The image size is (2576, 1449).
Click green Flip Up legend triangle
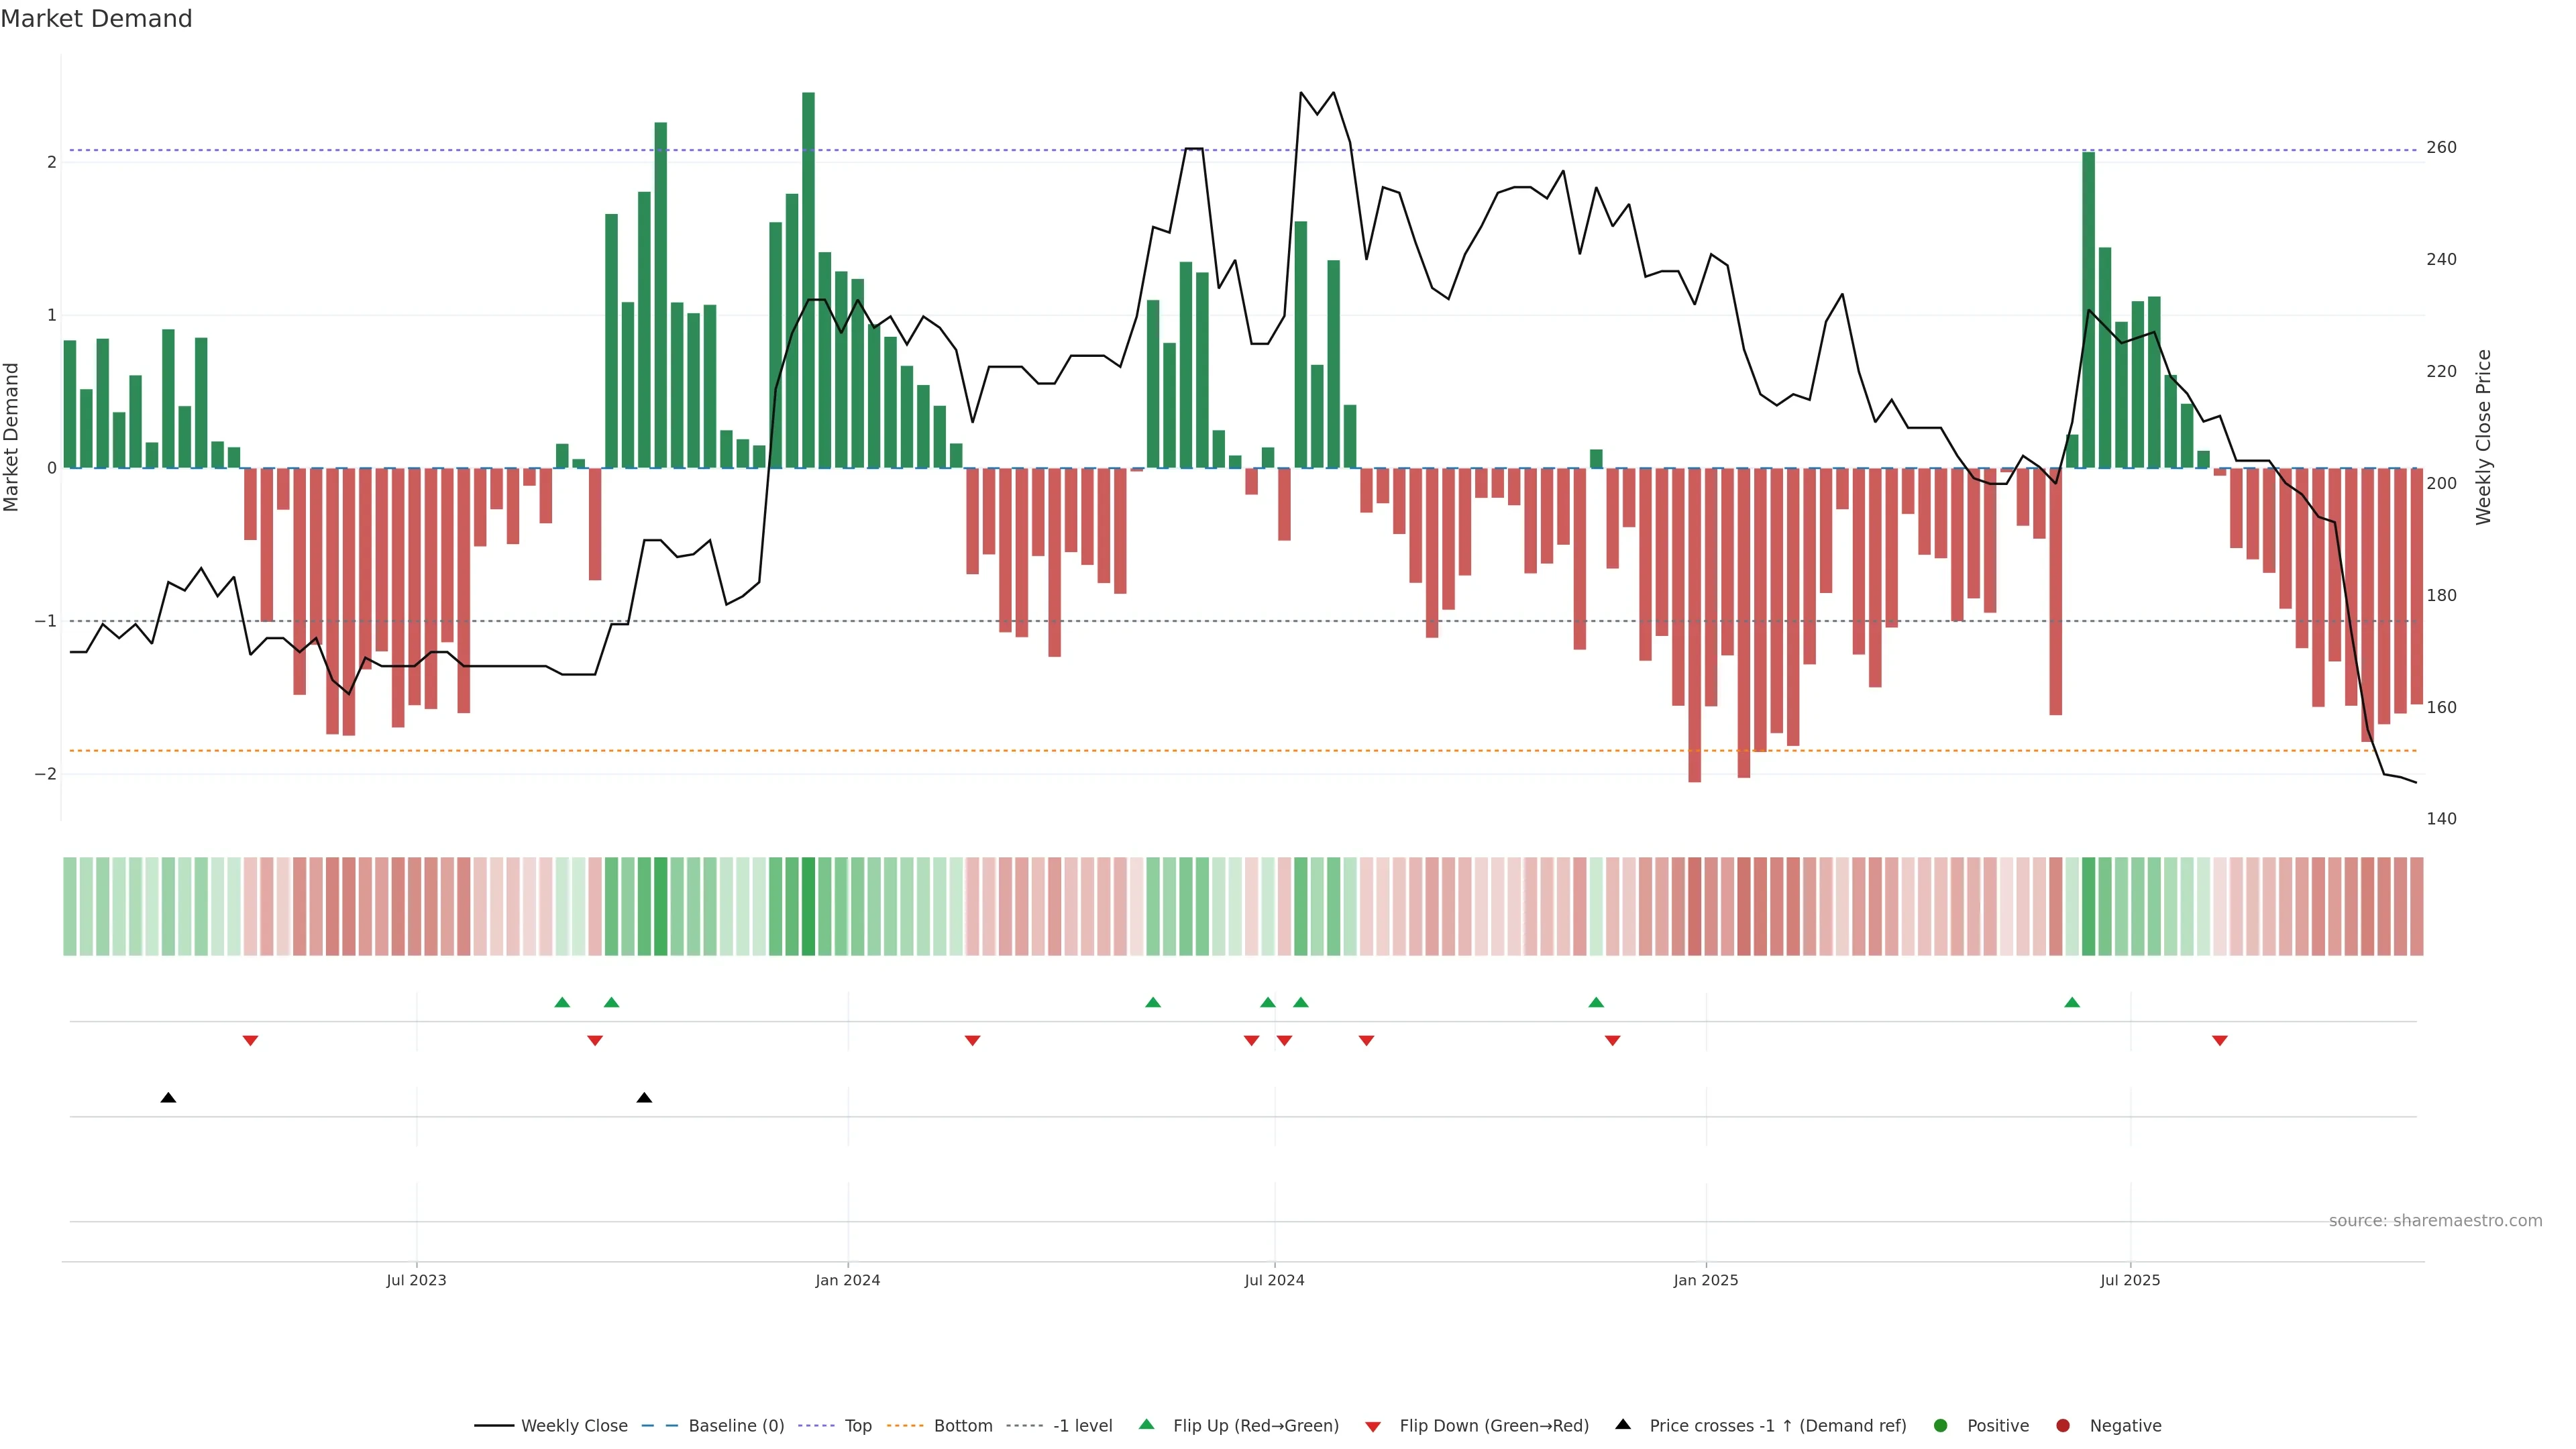1147,1425
